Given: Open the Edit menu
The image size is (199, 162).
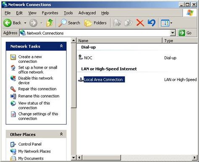Looking at the screenshot, I should pyautogui.click(x=19, y=13).
